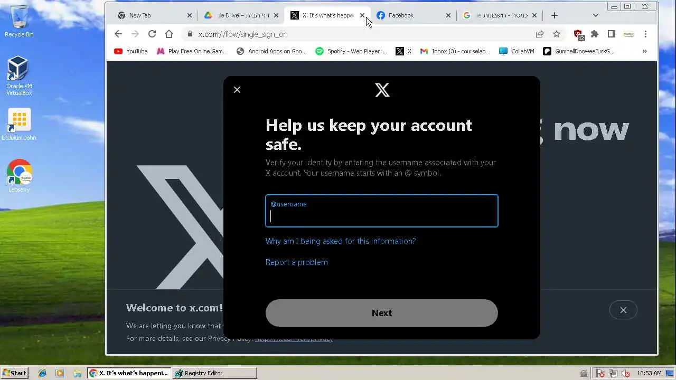Close the New Tab tab
Image resolution: width=676 pixels, height=380 pixels.
pos(190,15)
